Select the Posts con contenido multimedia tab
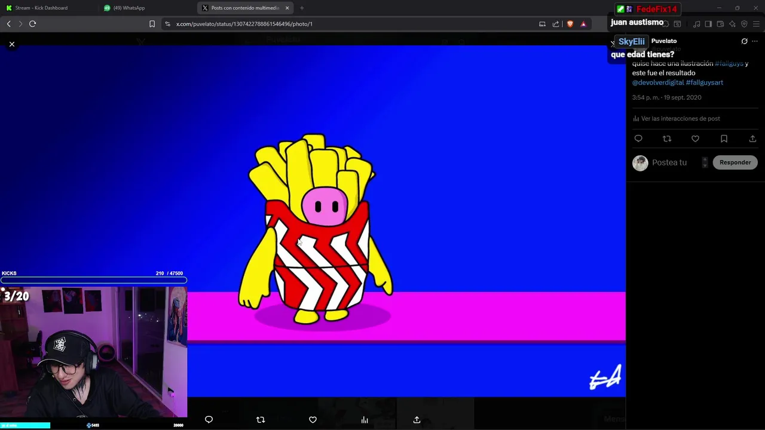Image resolution: width=765 pixels, height=430 pixels. [x=245, y=8]
